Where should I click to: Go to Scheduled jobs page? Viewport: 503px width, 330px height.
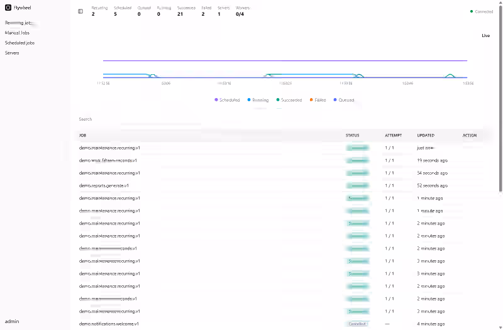click(19, 43)
